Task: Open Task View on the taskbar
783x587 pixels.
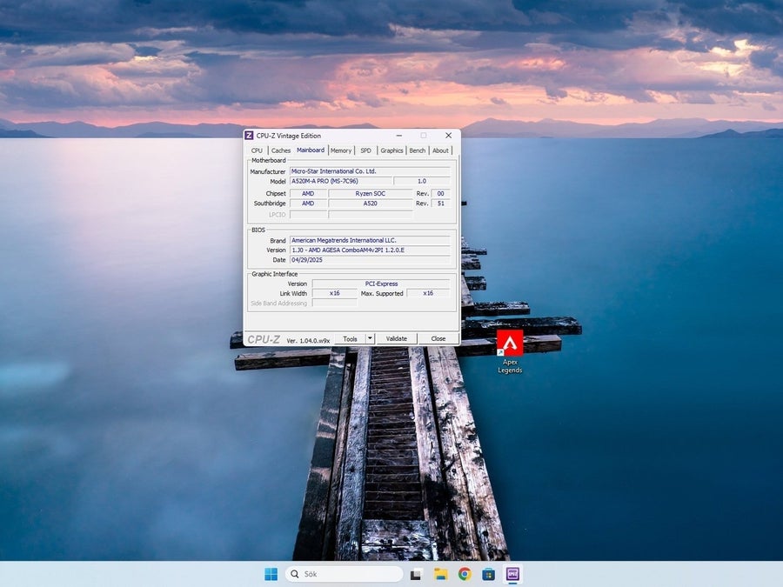Action: pos(416,574)
